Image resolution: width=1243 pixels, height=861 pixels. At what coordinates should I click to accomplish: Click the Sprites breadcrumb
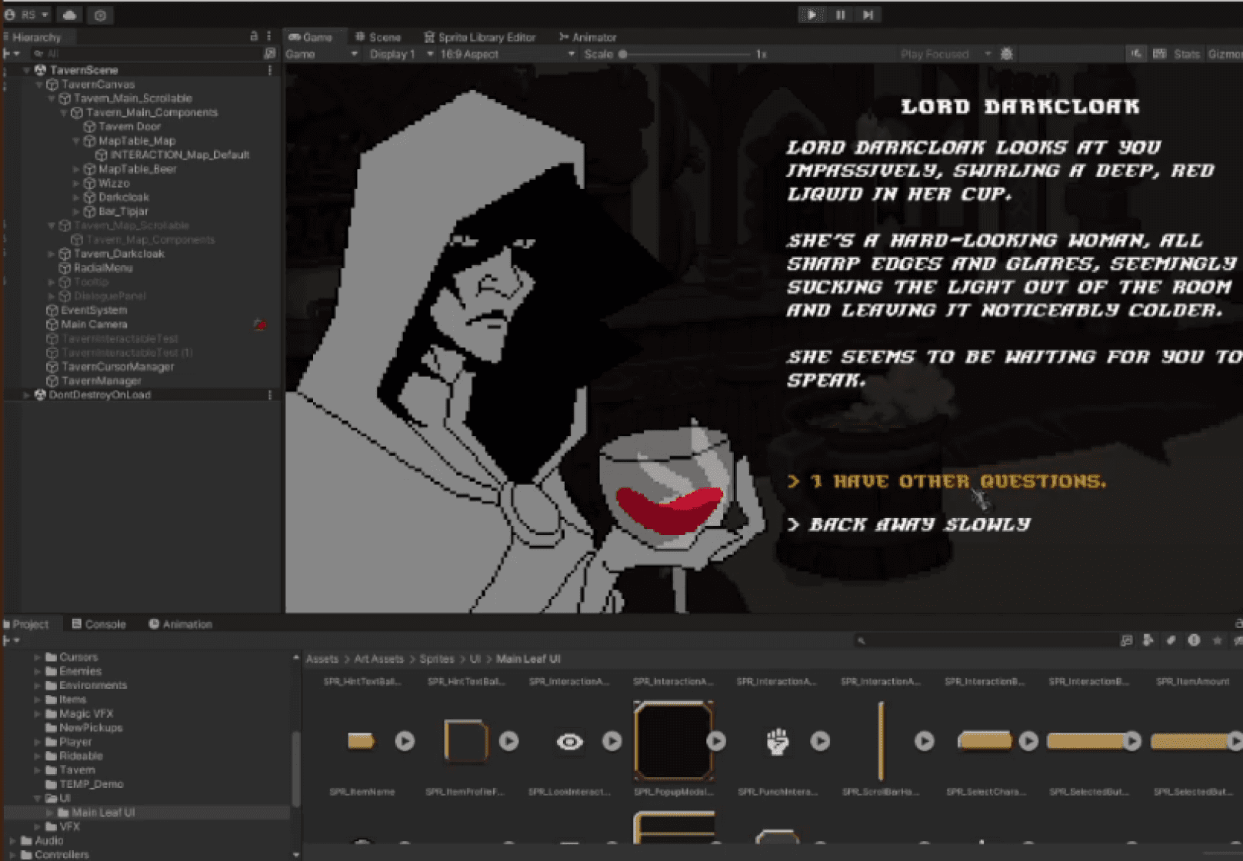coord(436,659)
